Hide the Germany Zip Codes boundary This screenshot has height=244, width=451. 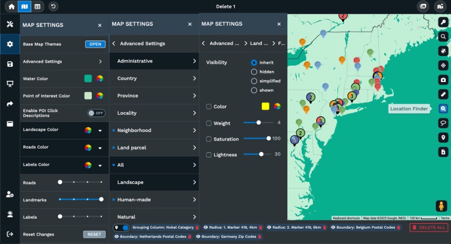[x=199, y=237]
